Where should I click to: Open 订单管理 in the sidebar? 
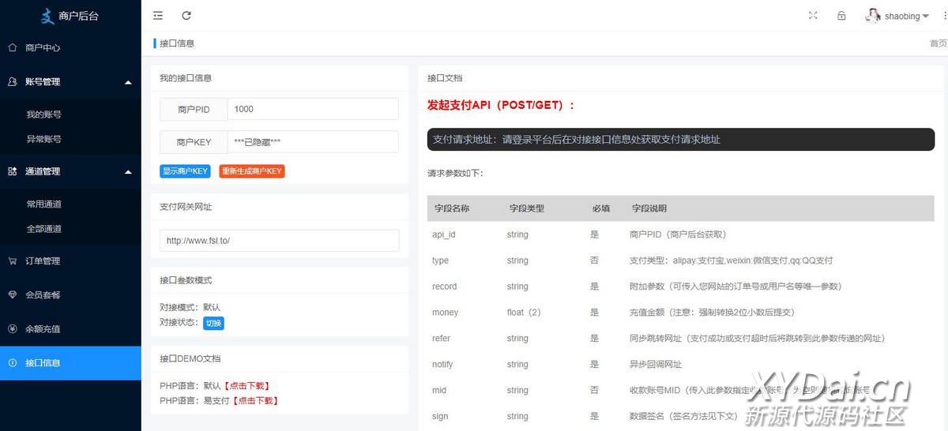(x=43, y=261)
